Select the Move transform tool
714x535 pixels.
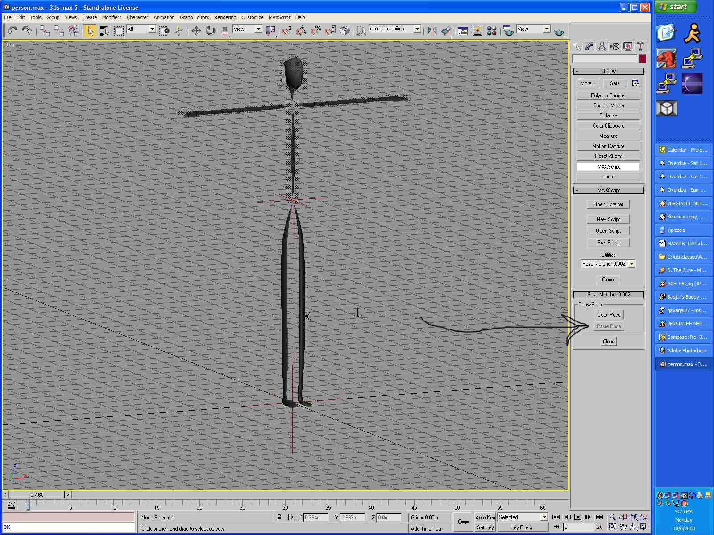click(x=196, y=30)
